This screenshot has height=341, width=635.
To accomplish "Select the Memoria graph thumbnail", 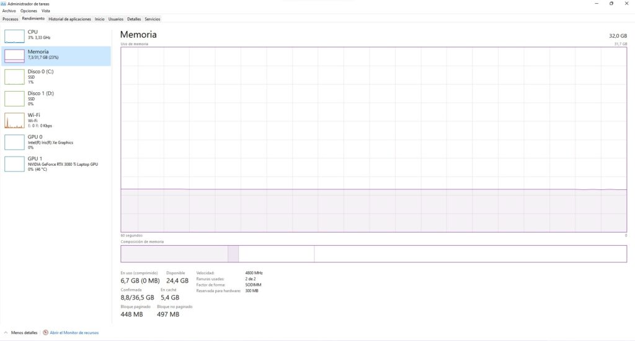I will (x=14, y=56).
